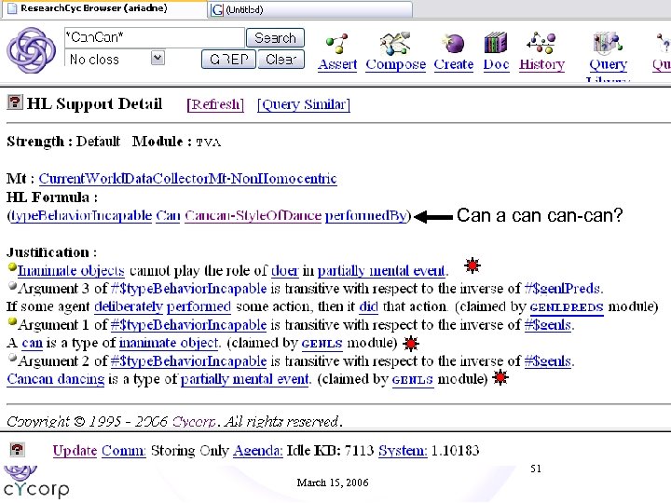The width and height of the screenshot is (671, 503).
Task: Open the Doc link
Action: pyautogui.click(x=496, y=64)
